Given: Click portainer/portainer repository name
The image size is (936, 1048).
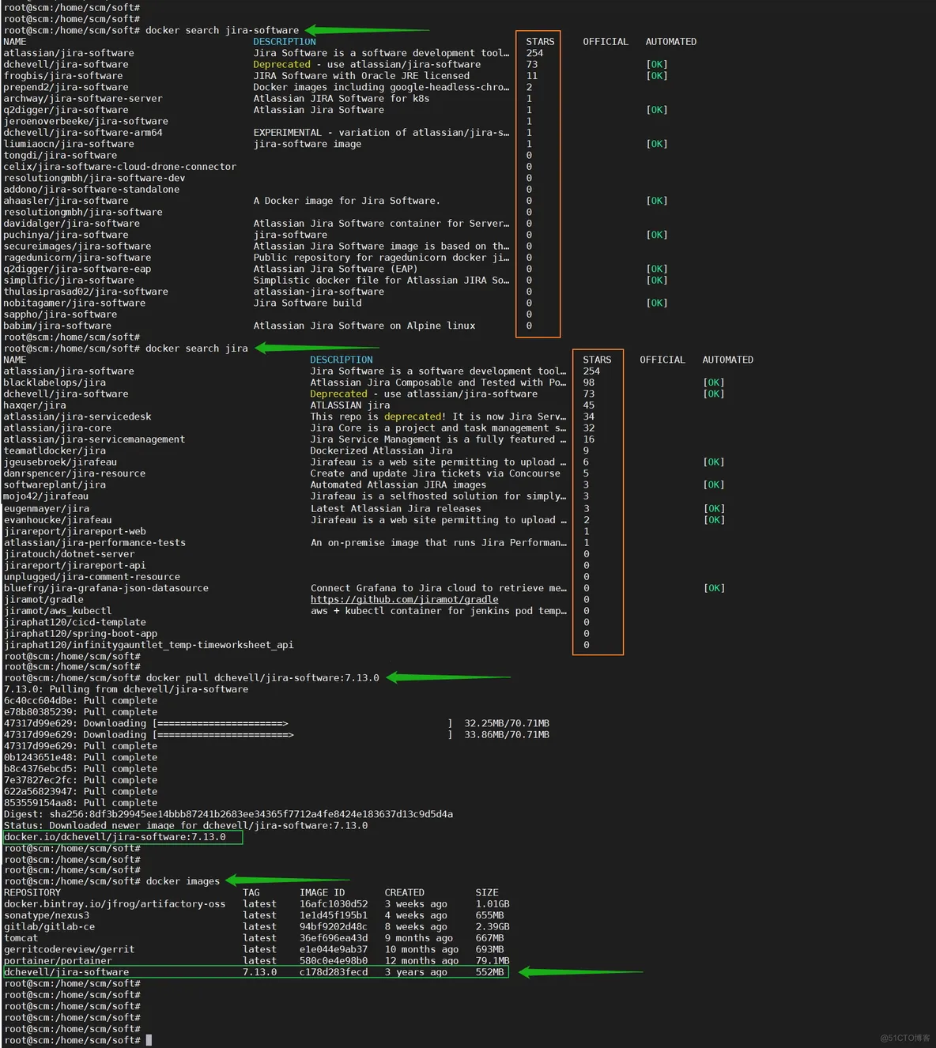Looking at the screenshot, I should tap(57, 961).
